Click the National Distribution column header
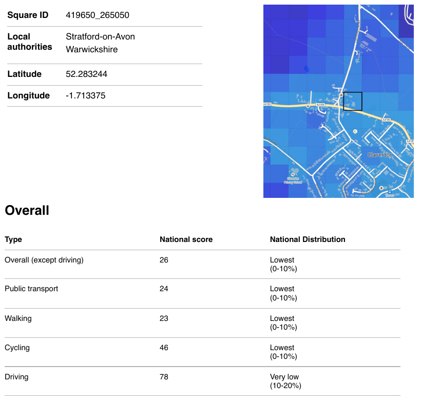 [x=308, y=239]
